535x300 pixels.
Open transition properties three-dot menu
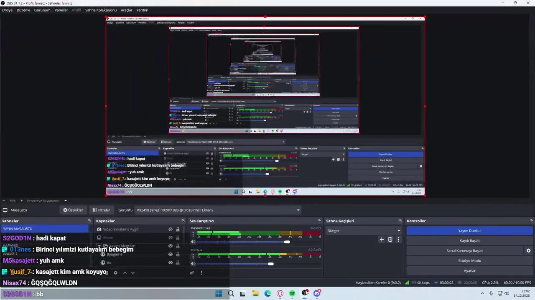(398, 240)
